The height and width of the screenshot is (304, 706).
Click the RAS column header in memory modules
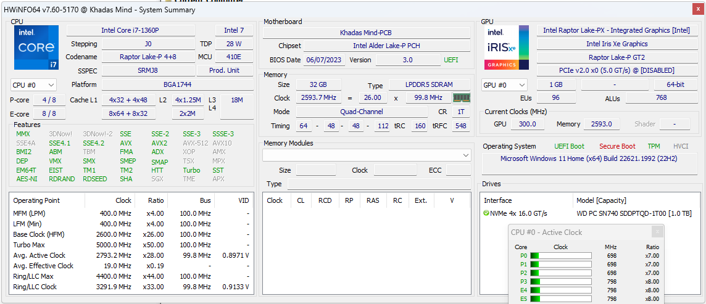pyautogui.click(x=373, y=200)
